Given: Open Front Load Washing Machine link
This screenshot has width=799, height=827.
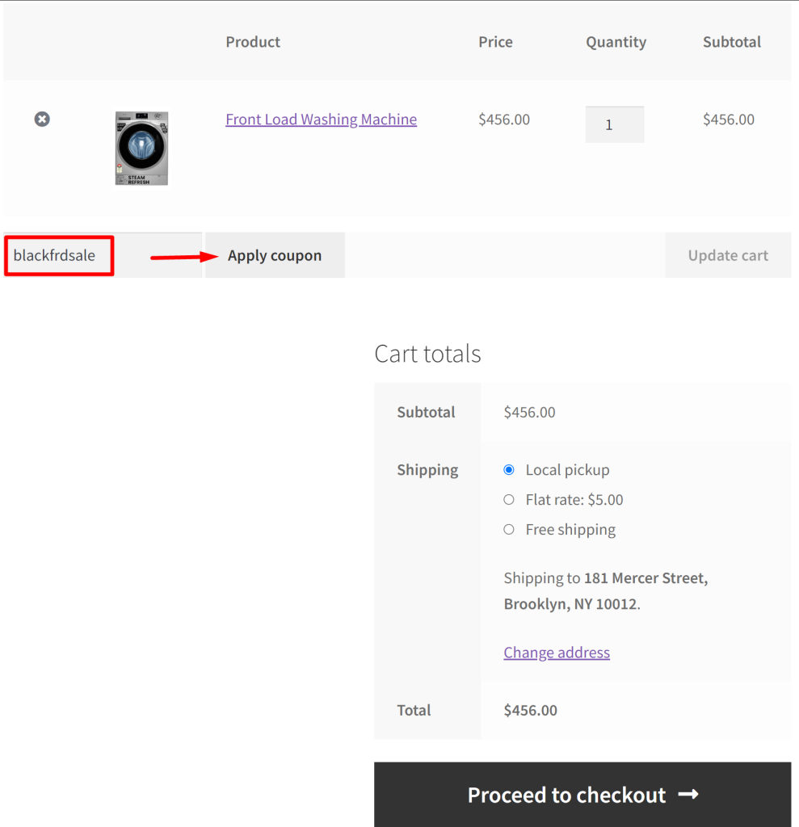Looking at the screenshot, I should coord(321,120).
